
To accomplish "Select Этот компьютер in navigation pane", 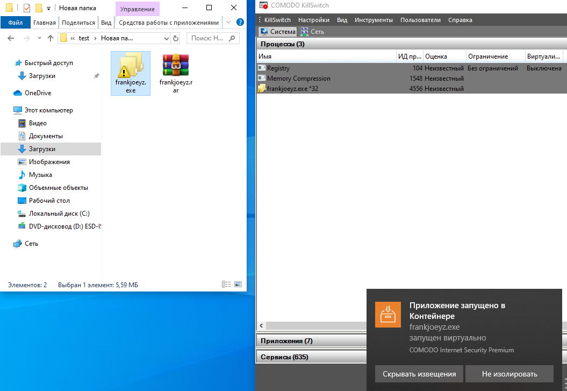I will pyautogui.click(x=48, y=110).
